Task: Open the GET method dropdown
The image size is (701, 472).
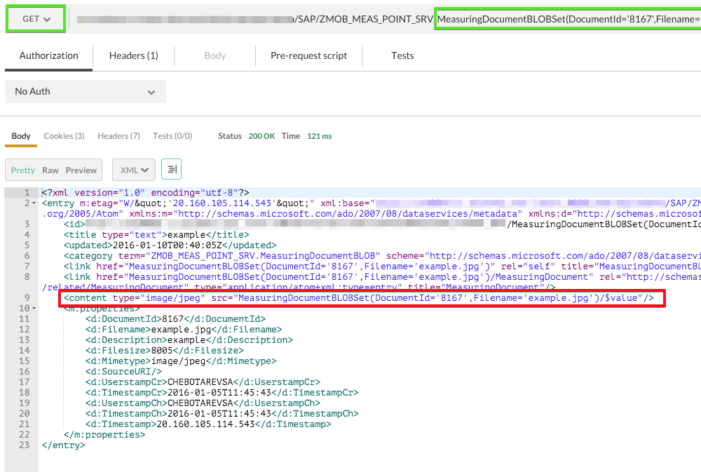Action: 36,19
